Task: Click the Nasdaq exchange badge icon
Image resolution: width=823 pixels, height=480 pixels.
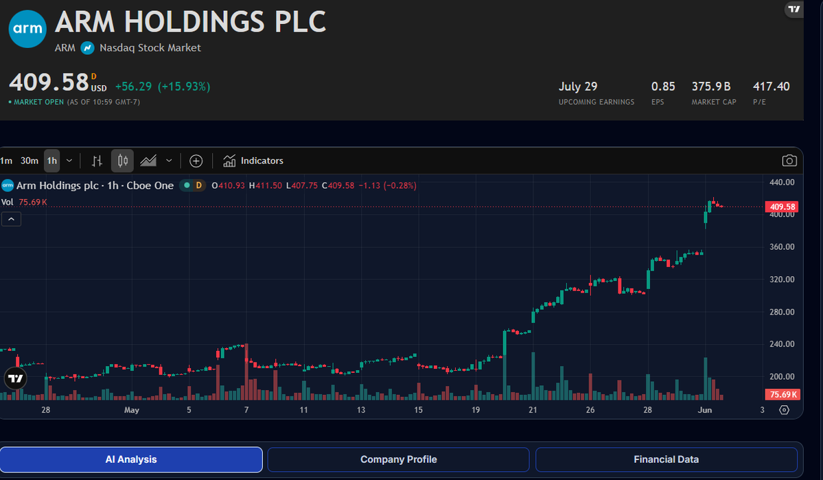Action: click(x=88, y=48)
